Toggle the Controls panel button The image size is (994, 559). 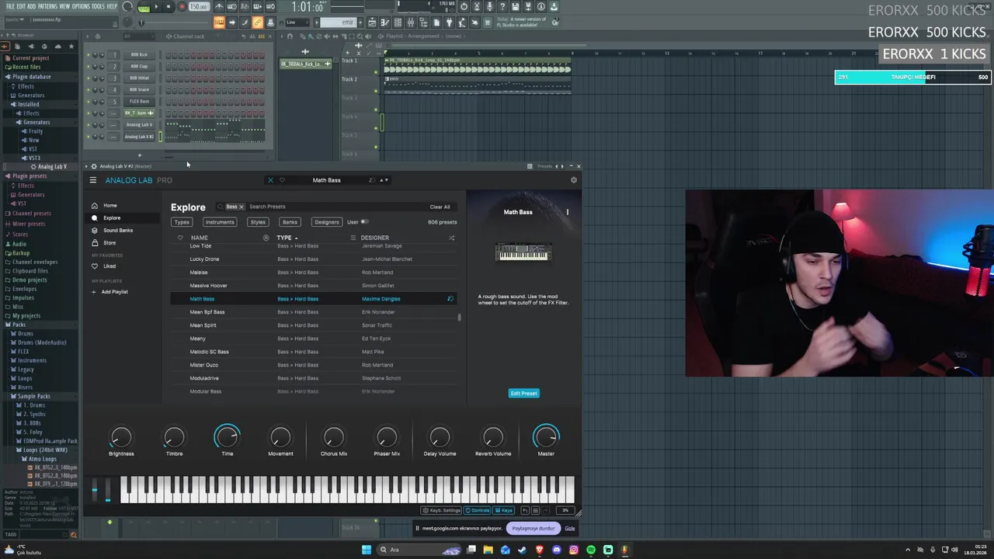[x=478, y=510]
